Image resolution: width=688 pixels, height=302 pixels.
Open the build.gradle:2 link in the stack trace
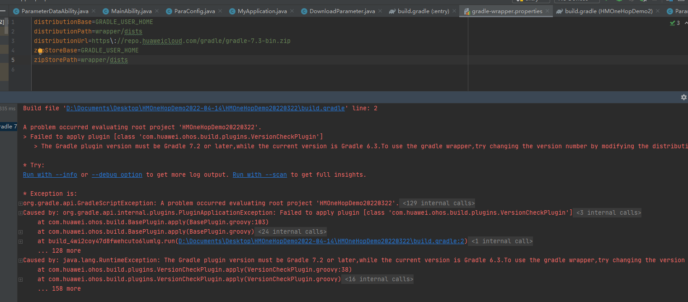[322, 241]
